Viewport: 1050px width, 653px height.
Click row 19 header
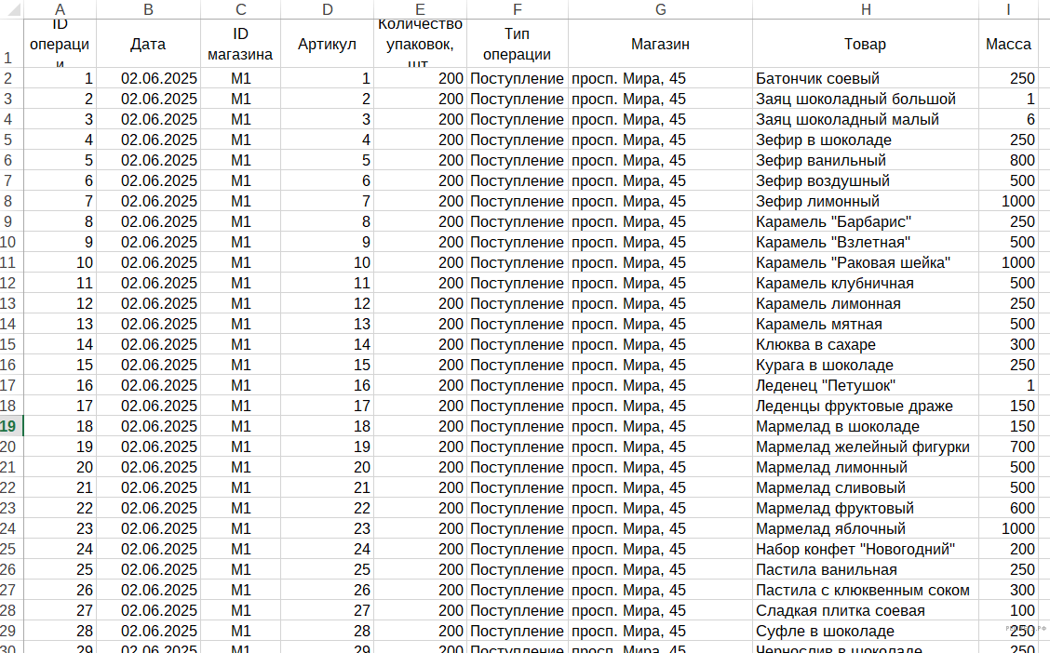(x=11, y=426)
